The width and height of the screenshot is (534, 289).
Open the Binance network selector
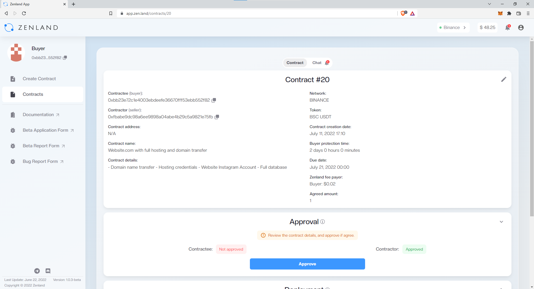(x=453, y=28)
